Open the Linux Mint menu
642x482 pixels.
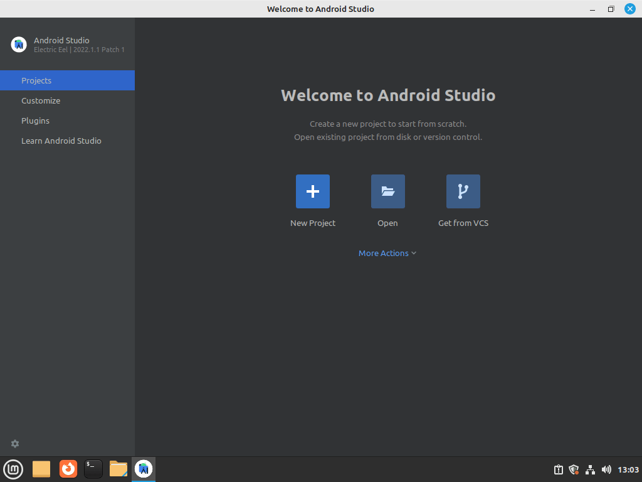pos(13,469)
